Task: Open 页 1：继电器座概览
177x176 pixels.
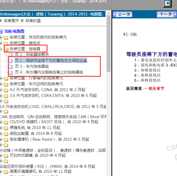Action: click(32, 55)
